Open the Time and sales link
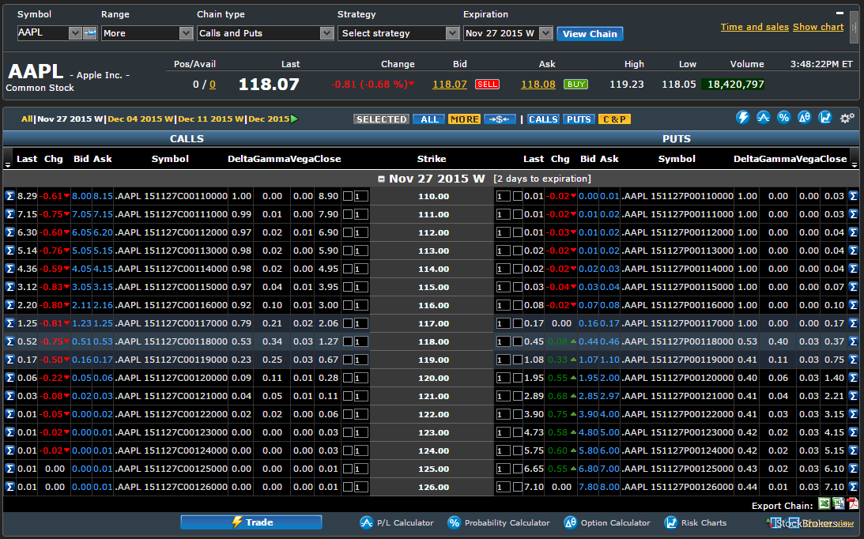864x539 pixels. click(x=754, y=27)
